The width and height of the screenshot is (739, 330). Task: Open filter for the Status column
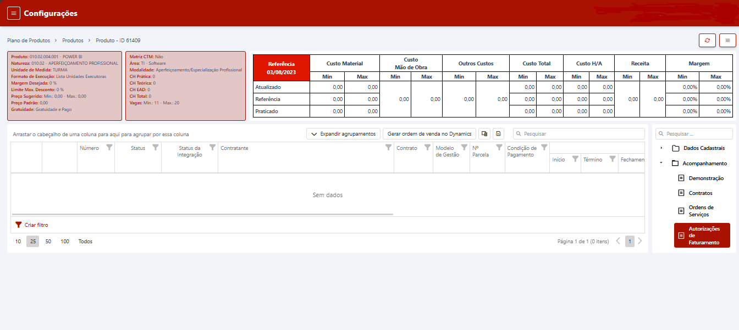(156, 148)
